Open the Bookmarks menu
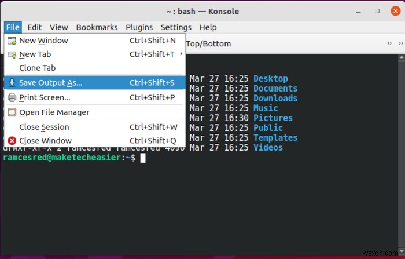 click(x=97, y=27)
